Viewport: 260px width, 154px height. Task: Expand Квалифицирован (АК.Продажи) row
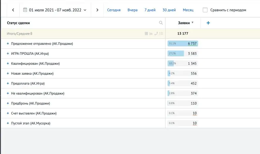coord(8,64)
